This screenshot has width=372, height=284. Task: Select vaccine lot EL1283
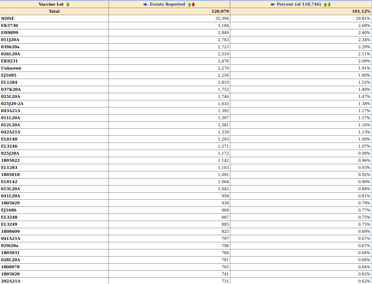click(x=9, y=167)
